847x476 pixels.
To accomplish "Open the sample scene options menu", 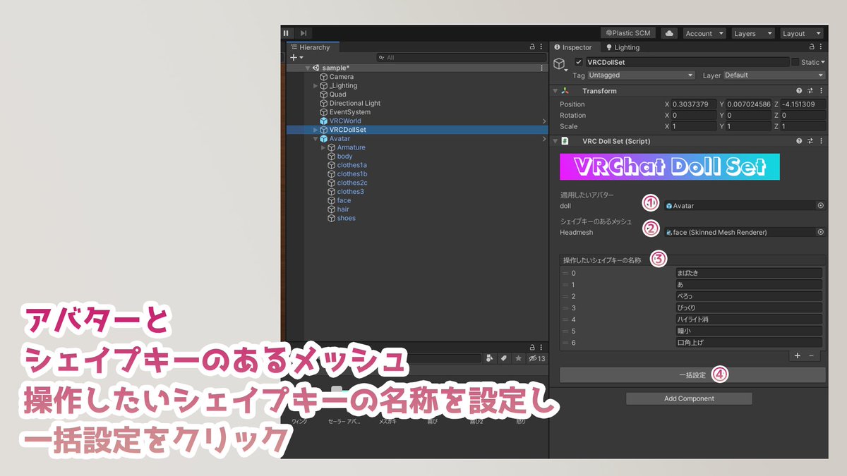I will click(x=541, y=68).
